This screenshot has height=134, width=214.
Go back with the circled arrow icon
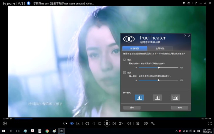(x=4, y=123)
